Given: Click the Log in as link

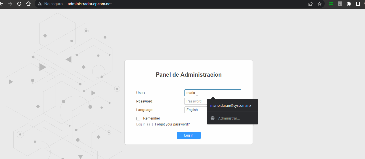Looking at the screenshot, I should 143,124.
